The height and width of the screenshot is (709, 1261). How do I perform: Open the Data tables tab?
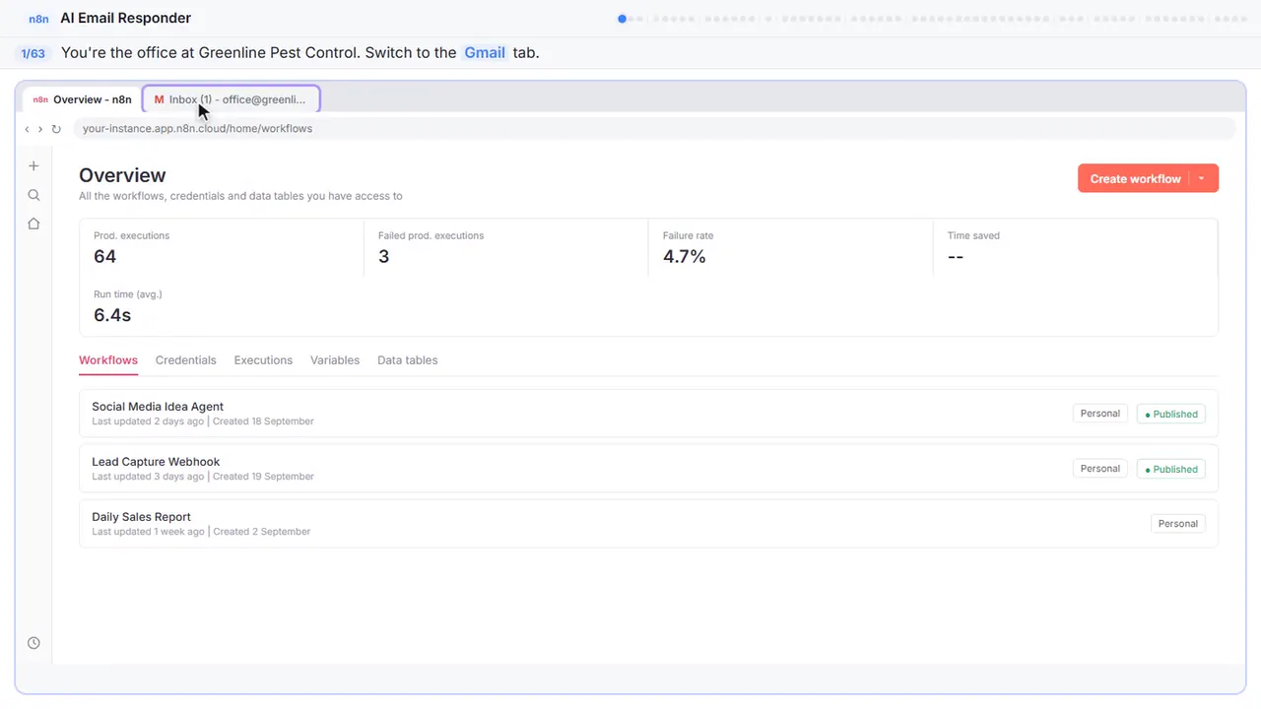coord(407,360)
